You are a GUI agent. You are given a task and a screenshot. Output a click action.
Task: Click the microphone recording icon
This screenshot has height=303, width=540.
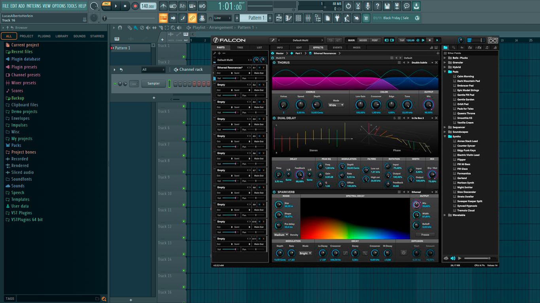368,6
